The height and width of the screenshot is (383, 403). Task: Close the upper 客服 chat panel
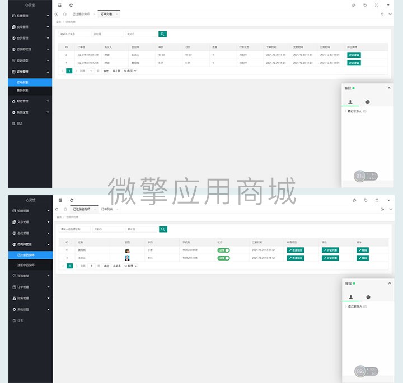(389, 88)
